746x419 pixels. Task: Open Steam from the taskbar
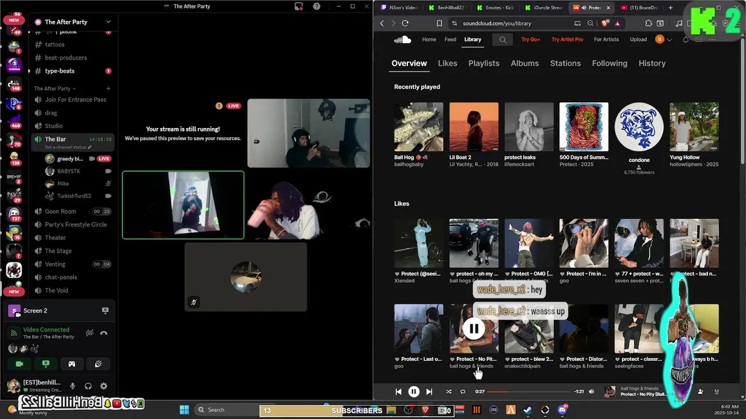pos(528,410)
